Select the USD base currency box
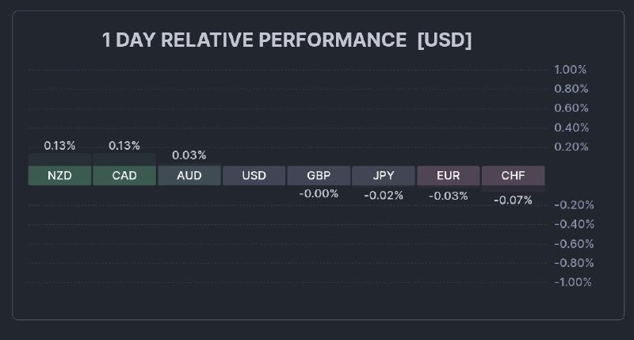Image resolution: width=634 pixels, height=340 pixels. point(254,175)
